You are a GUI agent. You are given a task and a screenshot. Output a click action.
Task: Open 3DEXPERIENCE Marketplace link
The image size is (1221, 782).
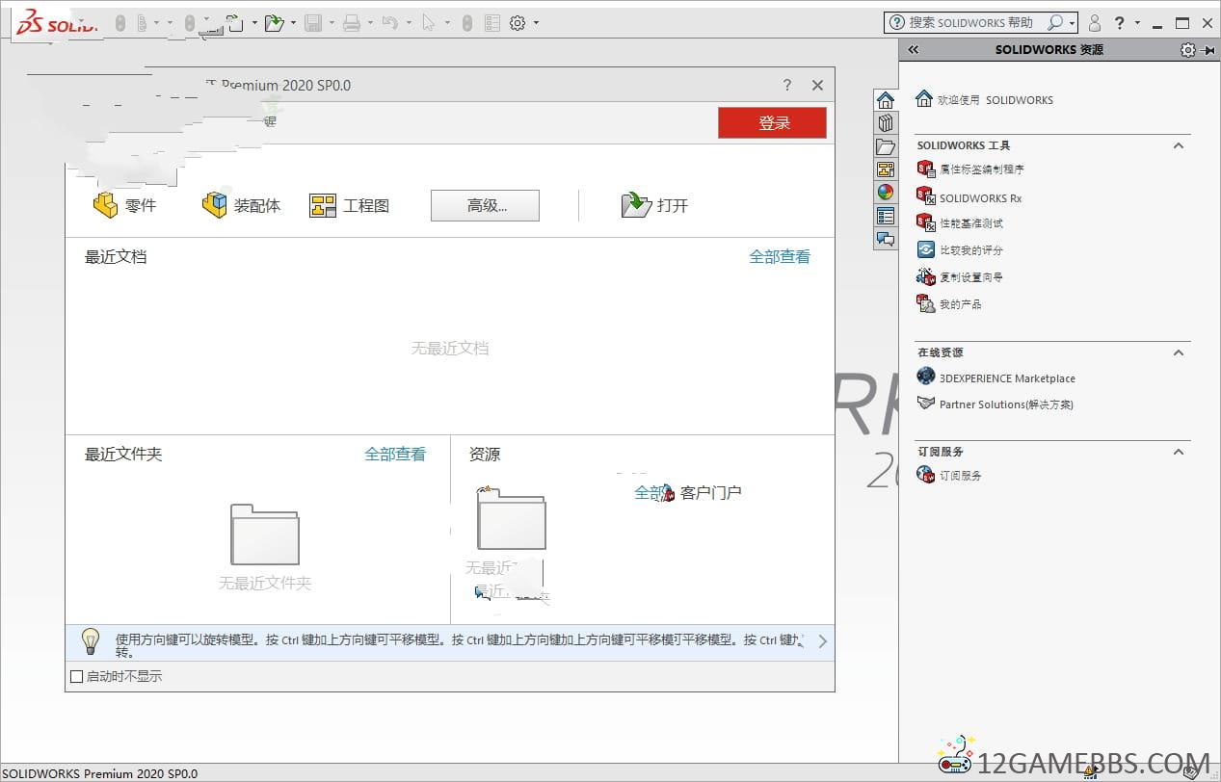1007,378
